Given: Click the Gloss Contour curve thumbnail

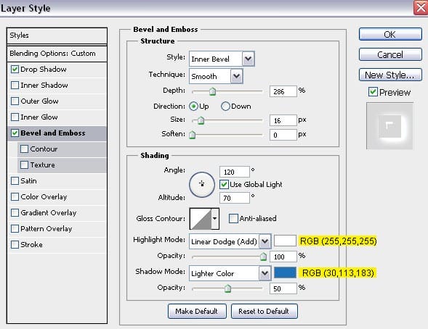Looking at the screenshot, I should click(x=201, y=219).
